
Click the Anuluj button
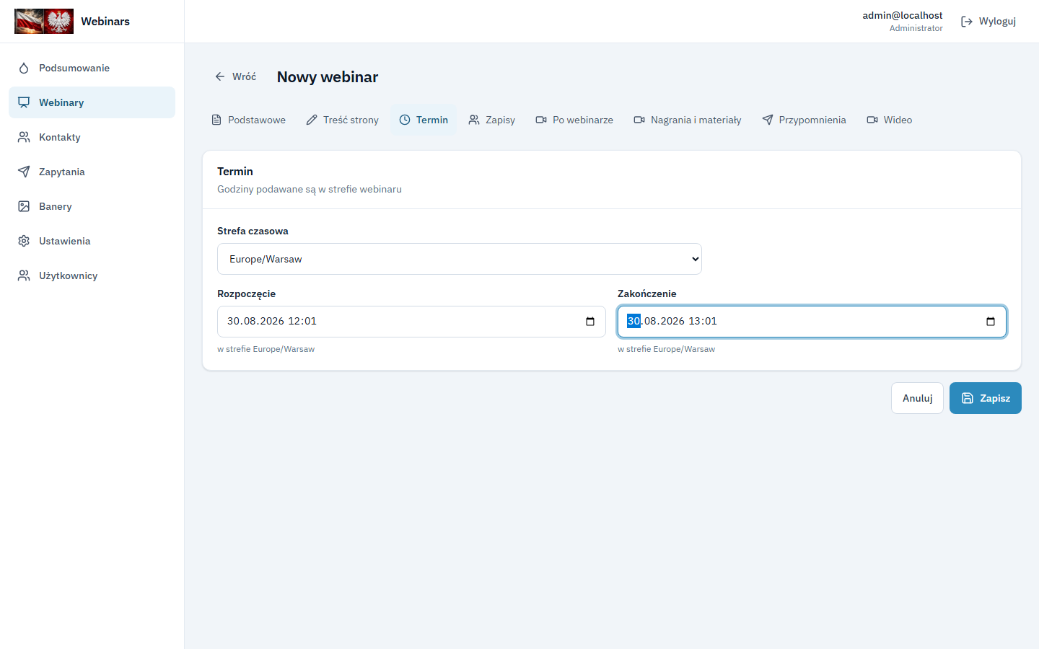click(917, 398)
